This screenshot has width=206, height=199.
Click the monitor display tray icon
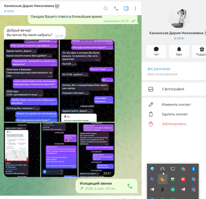tap(173, 169)
